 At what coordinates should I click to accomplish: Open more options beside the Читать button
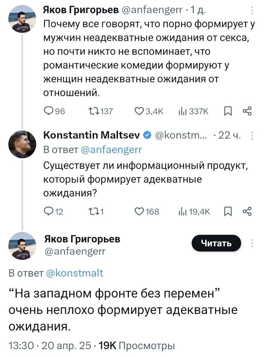click(252, 243)
